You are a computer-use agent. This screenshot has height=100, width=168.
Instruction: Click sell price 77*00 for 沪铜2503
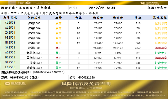(x=118, y=23)
